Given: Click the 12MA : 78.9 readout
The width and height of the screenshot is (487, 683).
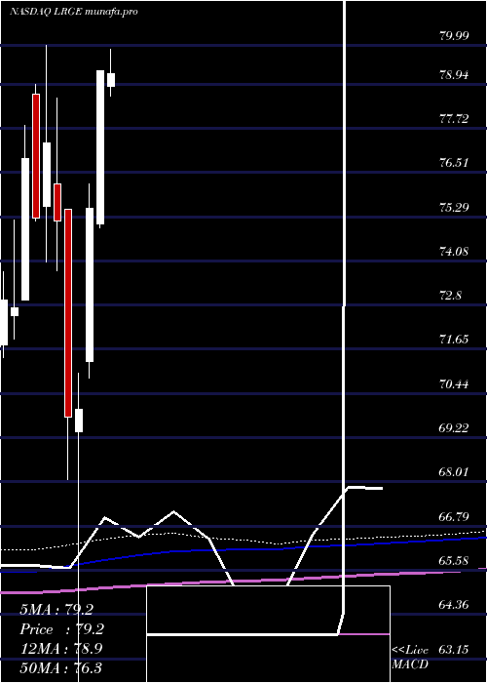Looking at the screenshot, I should [61, 649].
